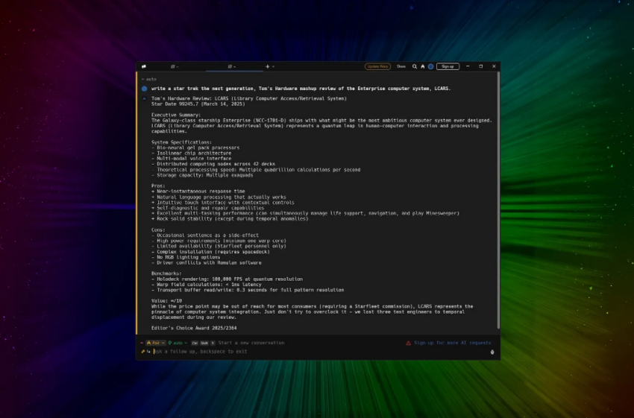Screen dimensions: 634x418
Task: Click the 'Executive Summary:' heading
Action: [176, 115]
